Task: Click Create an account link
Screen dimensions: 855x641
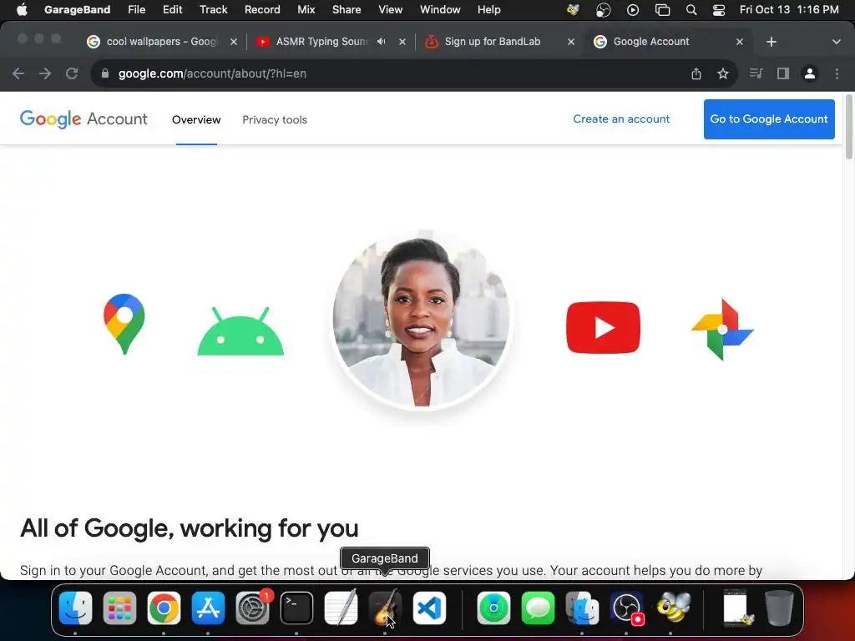Action: click(621, 119)
